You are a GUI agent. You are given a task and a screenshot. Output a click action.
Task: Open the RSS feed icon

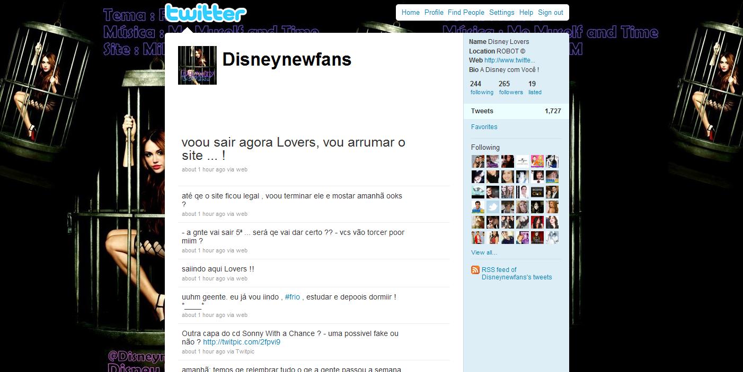475,270
